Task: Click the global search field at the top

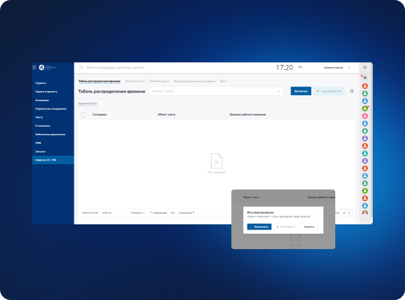Action: point(174,68)
